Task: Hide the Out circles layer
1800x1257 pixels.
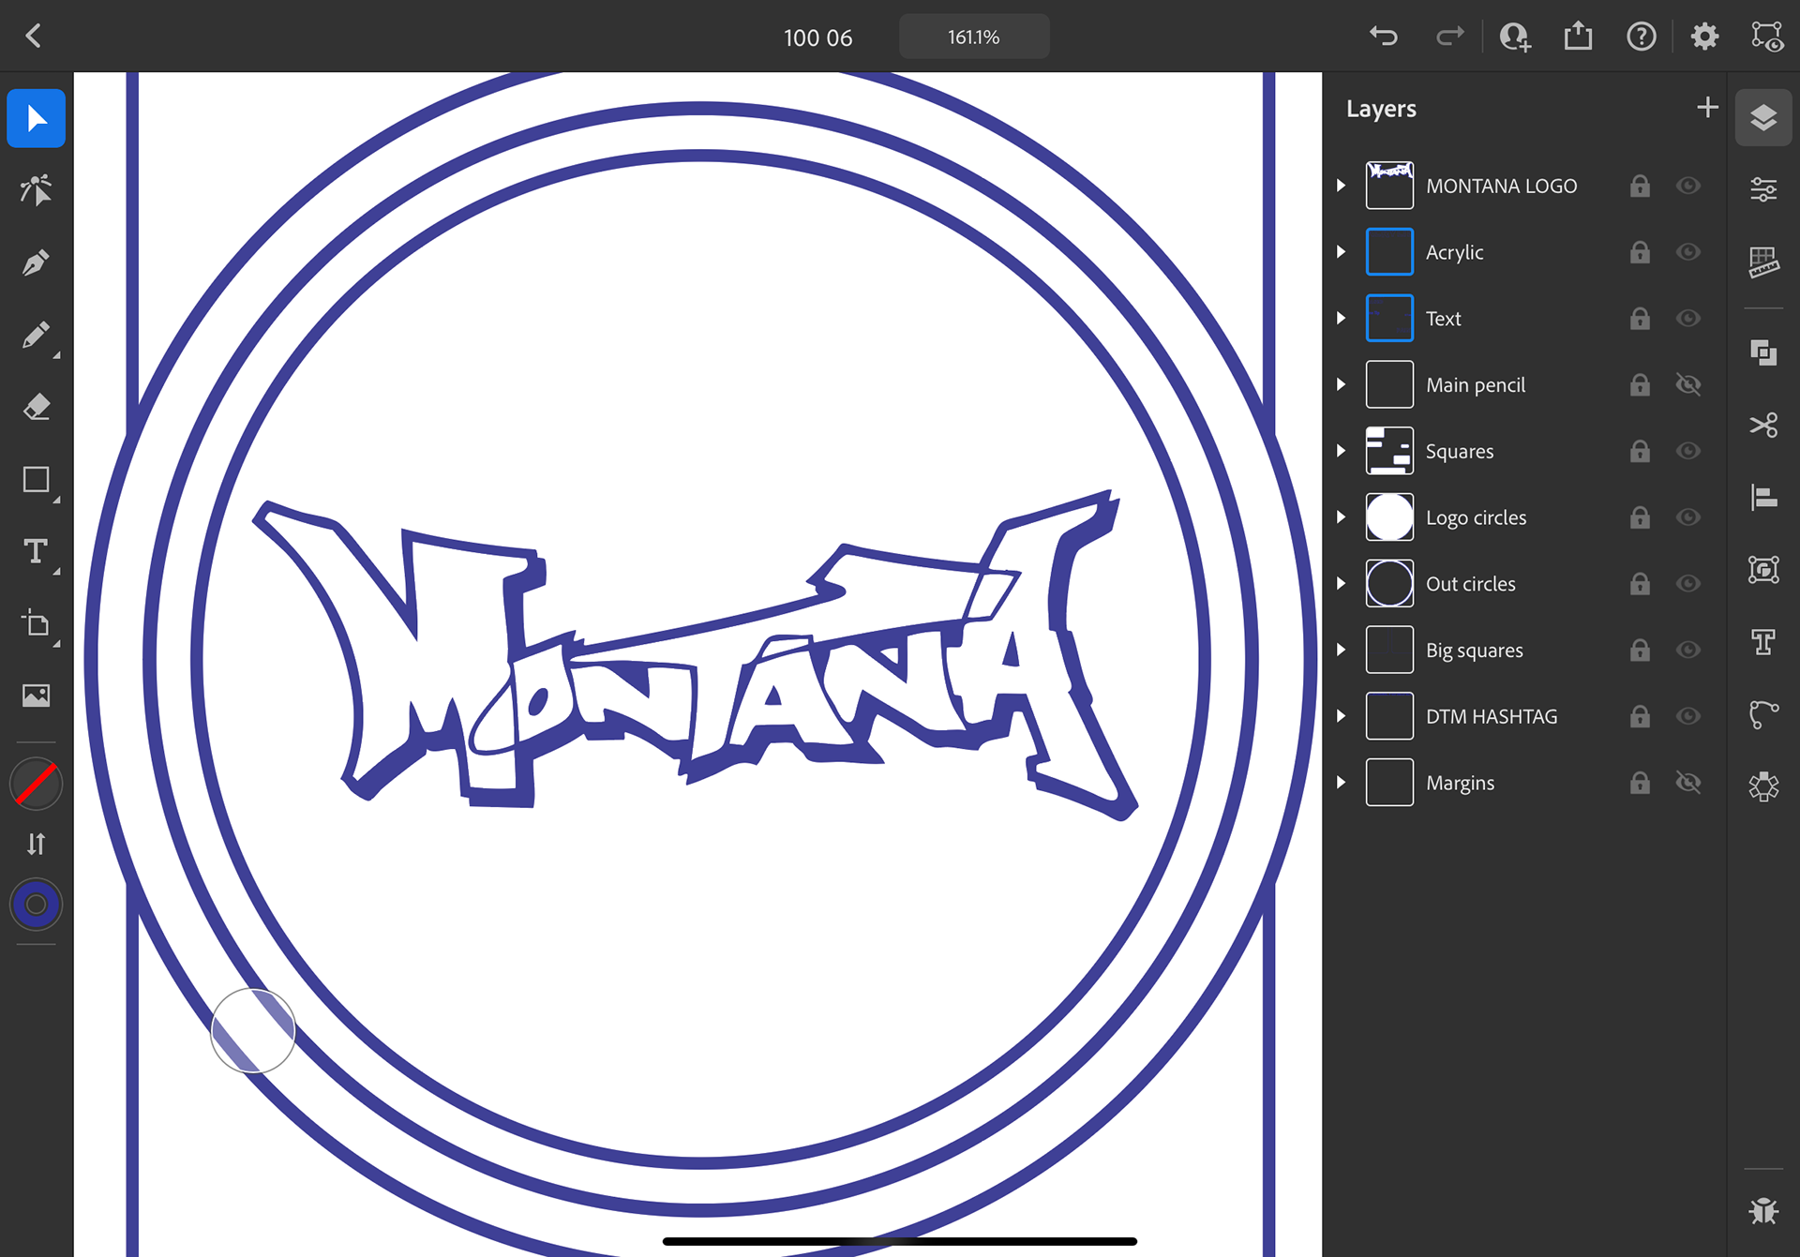Action: (x=1688, y=584)
